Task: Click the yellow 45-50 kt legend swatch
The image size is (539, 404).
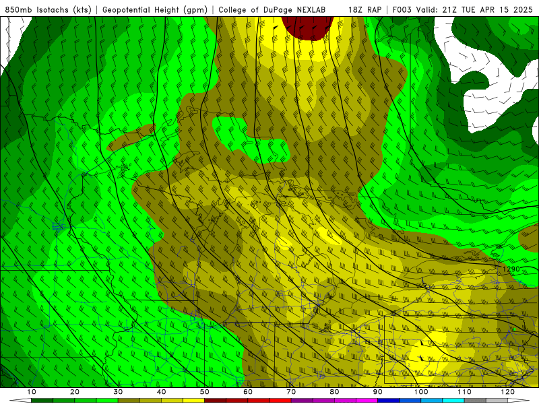Action: click(x=193, y=401)
